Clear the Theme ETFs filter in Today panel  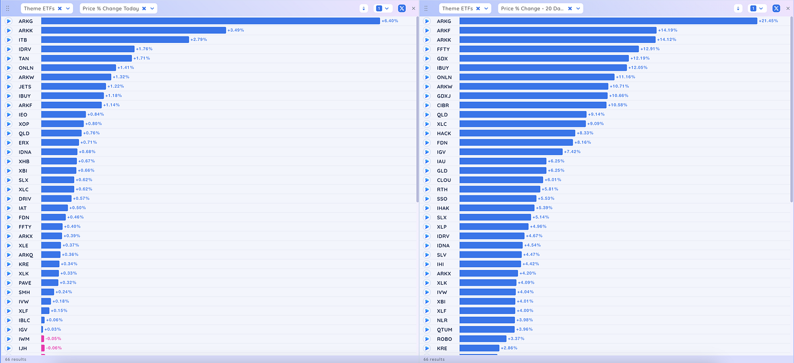coord(59,9)
